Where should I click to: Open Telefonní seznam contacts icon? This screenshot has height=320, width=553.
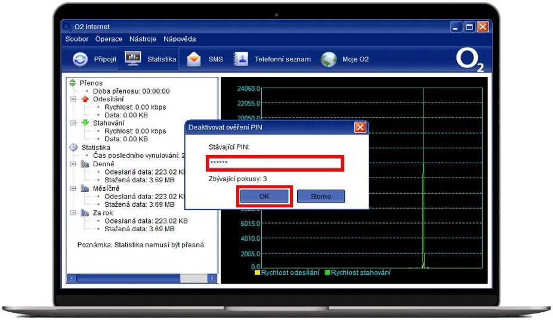click(241, 59)
